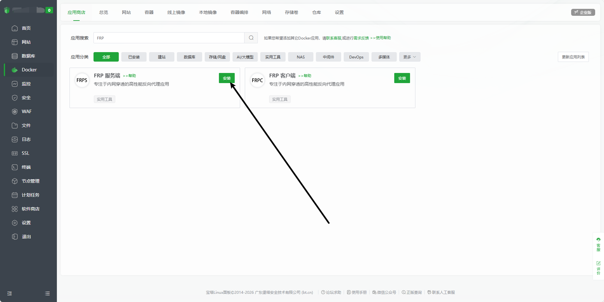Click the 应用搜索 input field
The image size is (604, 302).
pos(169,38)
